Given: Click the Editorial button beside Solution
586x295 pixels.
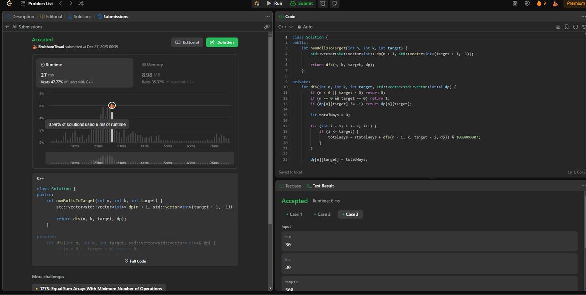Looking at the screenshot, I should [187, 42].
